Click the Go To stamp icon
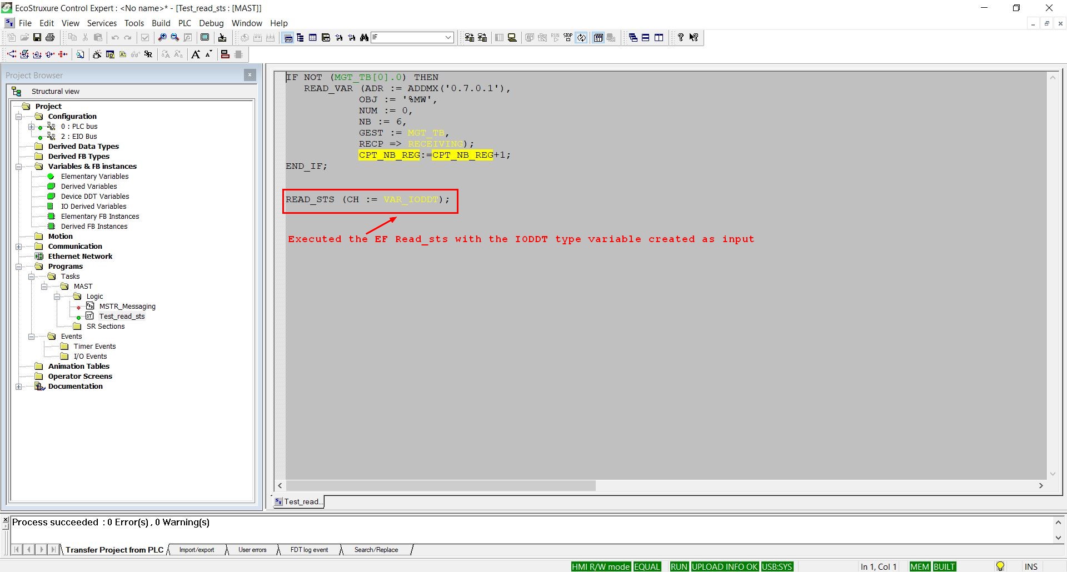 click(x=222, y=37)
